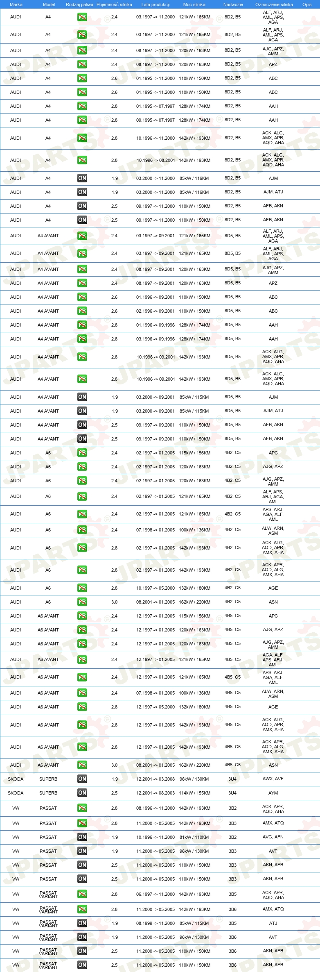The width and height of the screenshot is (320, 972).
Task: Click the Moc silnika column header
Action: coord(194,5)
